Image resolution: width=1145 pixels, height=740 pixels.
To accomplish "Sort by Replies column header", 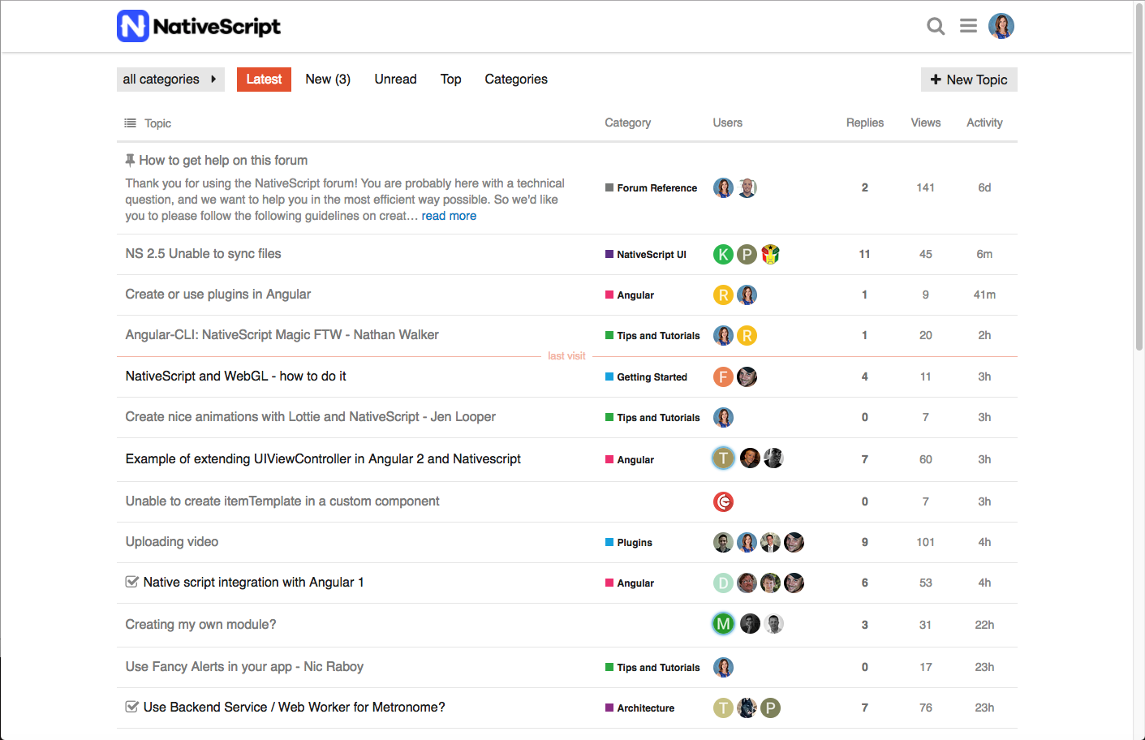I will (864, 123).
